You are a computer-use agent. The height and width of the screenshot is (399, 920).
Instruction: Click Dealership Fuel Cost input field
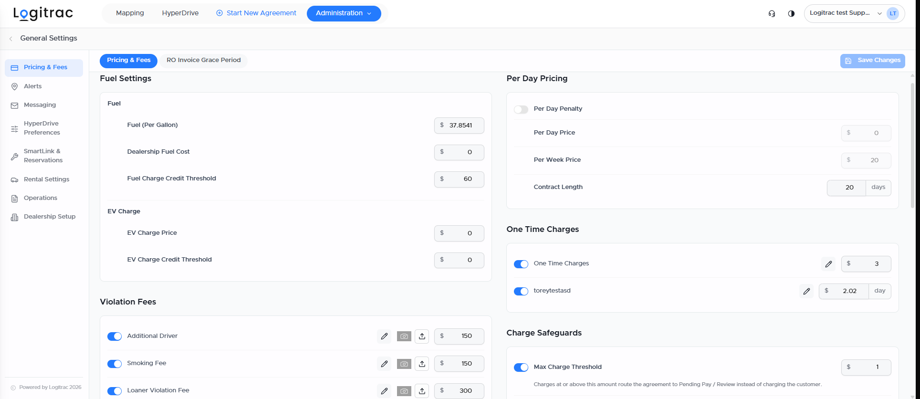459,152
